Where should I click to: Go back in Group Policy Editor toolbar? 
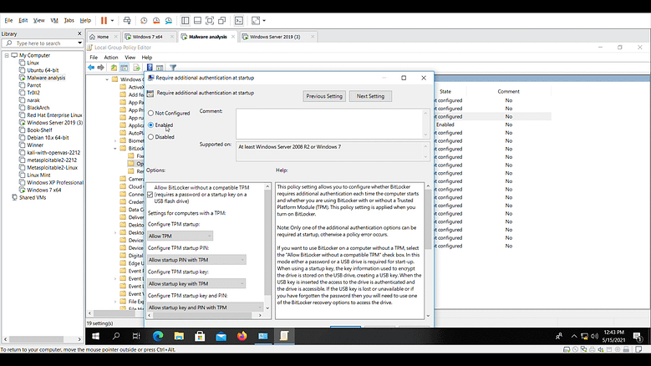click(91, 67)
